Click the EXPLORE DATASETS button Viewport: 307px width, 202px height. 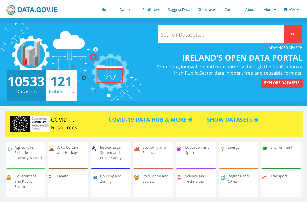[282, 83]
